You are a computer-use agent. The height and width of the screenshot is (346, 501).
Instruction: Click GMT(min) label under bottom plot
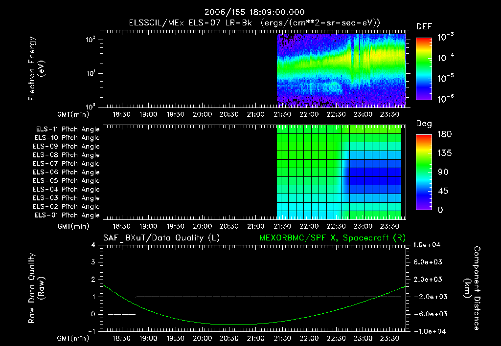tap(73, 338)
